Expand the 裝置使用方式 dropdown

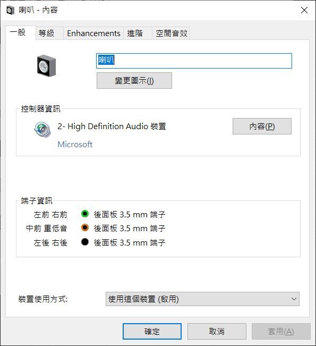click(x=202, y=299)
